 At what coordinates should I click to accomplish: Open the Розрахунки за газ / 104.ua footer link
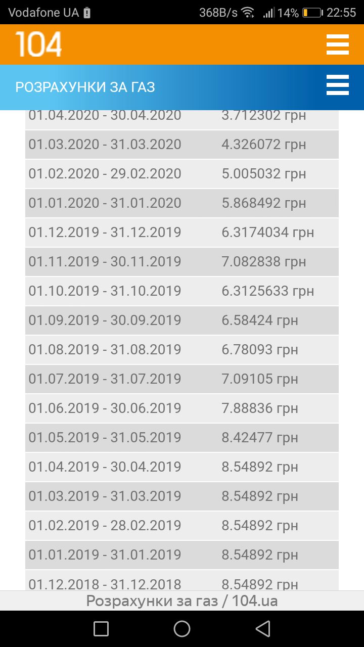[182, 601]
